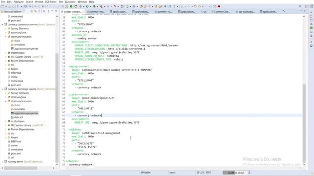314x176 pixels.
Task: Select templates folder under currency-conversion-service
Action: coord(20,44)
